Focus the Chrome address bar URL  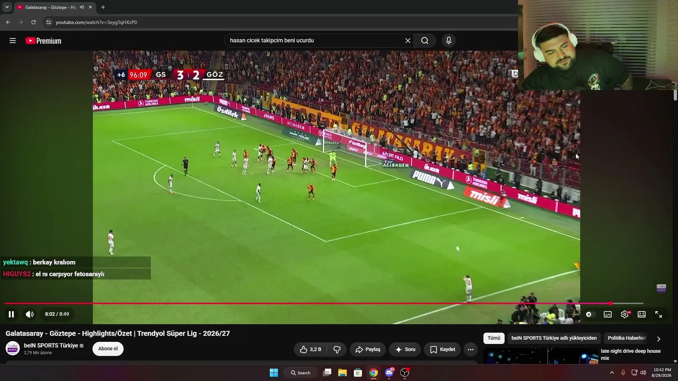click(x=96, y=22)
